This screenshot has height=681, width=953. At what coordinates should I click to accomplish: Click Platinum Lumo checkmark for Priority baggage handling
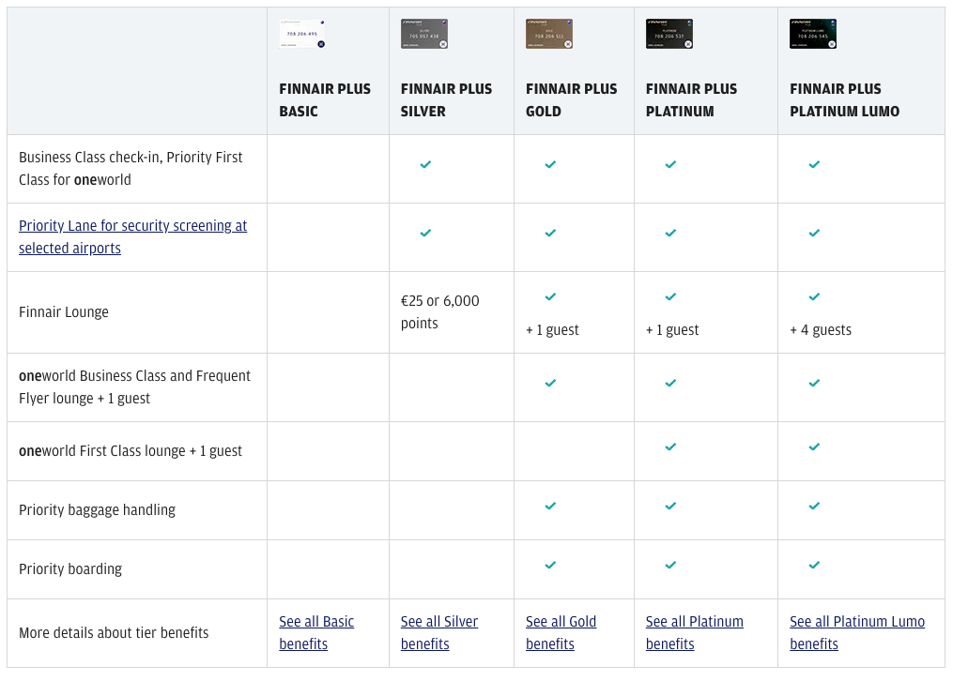coord(814,506)
